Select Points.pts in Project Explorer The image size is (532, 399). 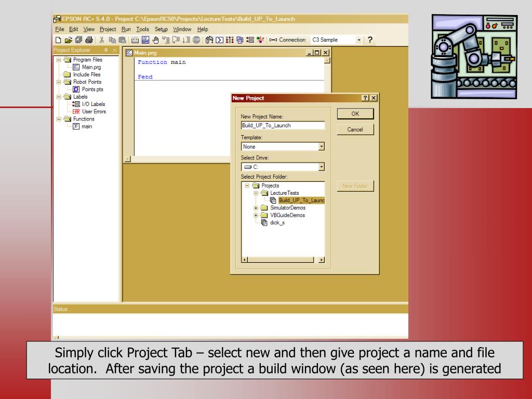tap(88, 89)
